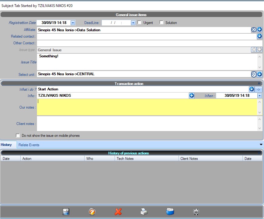Tick the Solution checkbox
The image size is (264, 219).
pos(161,22)
